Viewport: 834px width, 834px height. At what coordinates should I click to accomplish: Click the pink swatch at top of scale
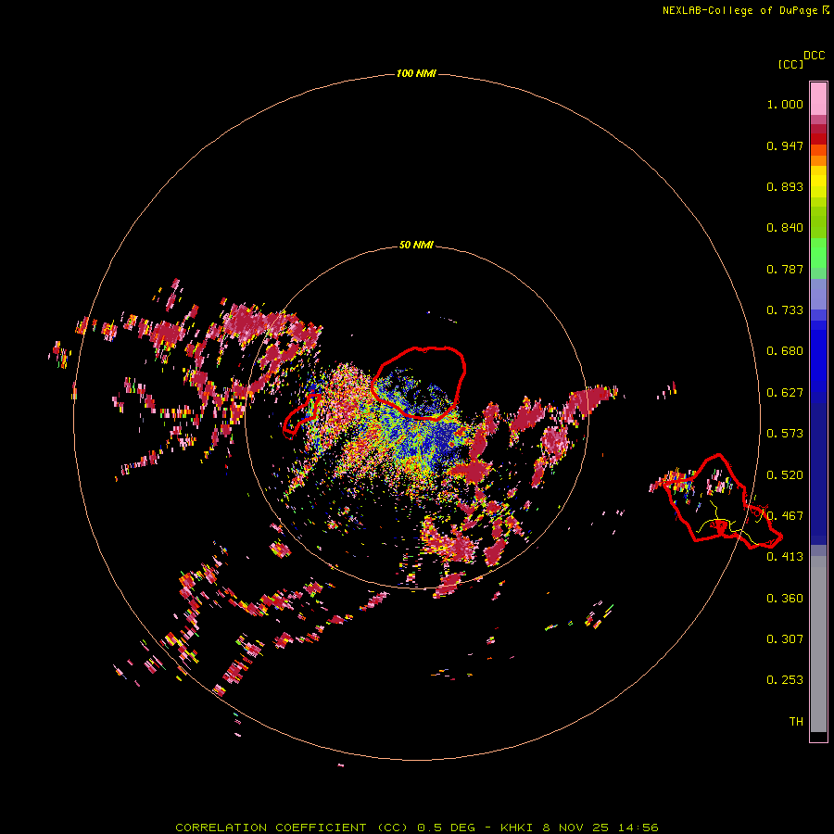point(818,98)
